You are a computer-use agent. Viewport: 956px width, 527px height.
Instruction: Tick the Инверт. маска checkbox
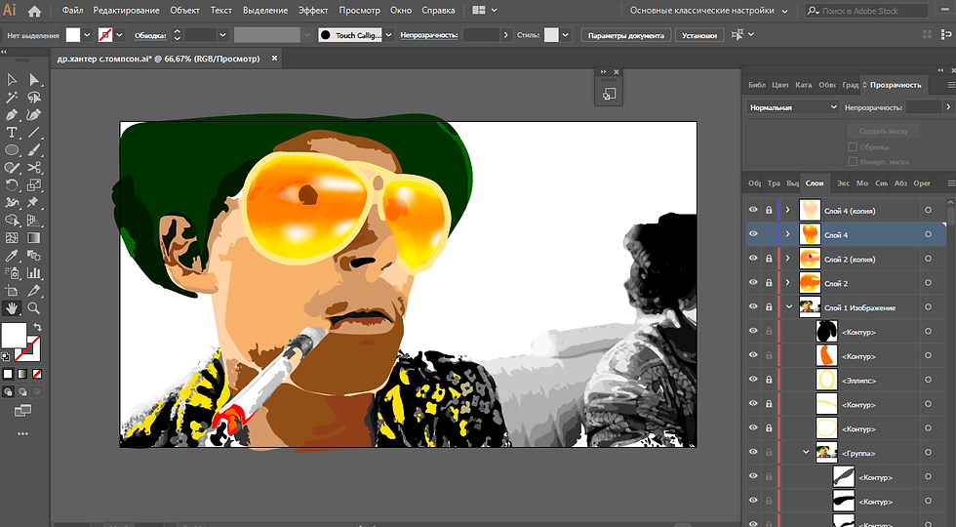coord(853,162)
